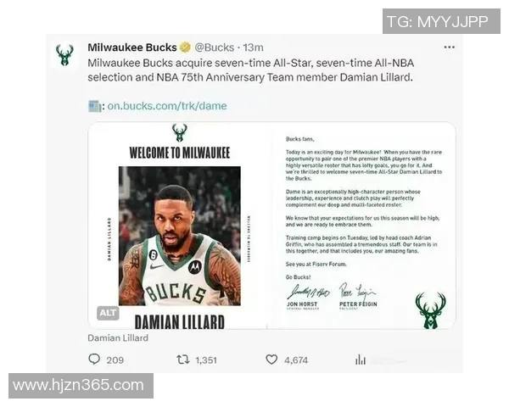Open the 13m timestamp link
Screen dimensions: 509x407
(x=253, y=47)
